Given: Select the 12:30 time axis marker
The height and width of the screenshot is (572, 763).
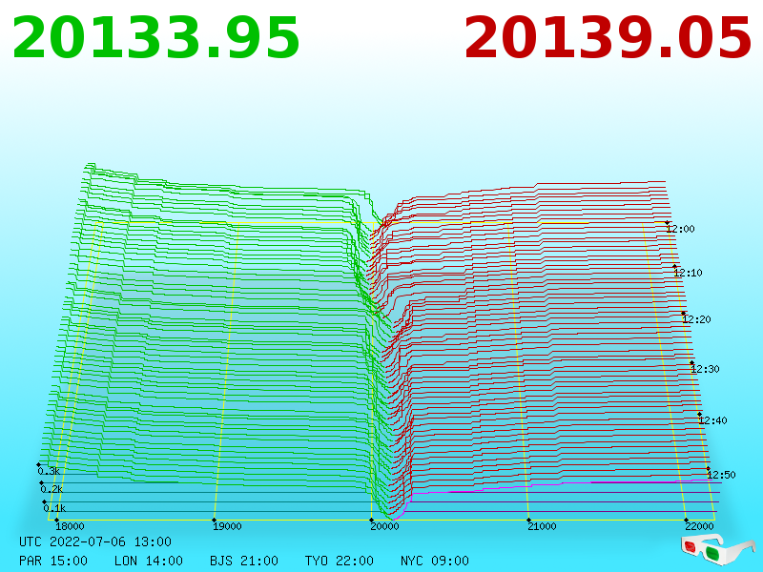Looking at the screenshot, I should point(705,369).
